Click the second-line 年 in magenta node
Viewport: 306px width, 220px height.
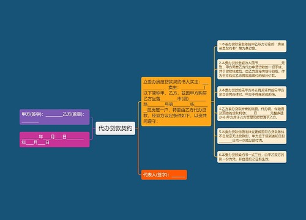click(24, 142)
